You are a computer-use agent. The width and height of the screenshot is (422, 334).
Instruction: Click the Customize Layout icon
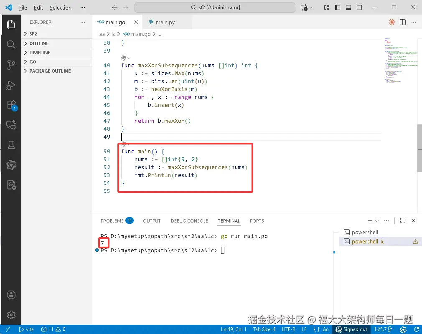point(326,8)
